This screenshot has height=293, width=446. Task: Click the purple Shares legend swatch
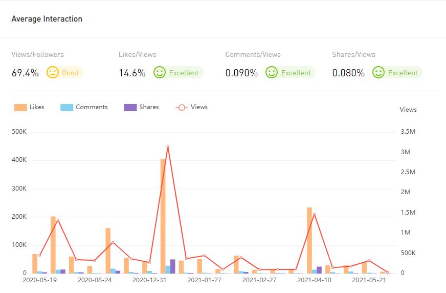pyautogui.click(x=130, y=108)
